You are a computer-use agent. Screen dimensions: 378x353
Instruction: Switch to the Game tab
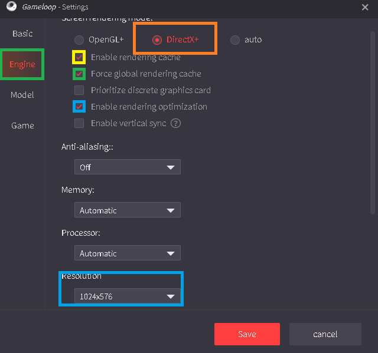[x=22, y=126]
